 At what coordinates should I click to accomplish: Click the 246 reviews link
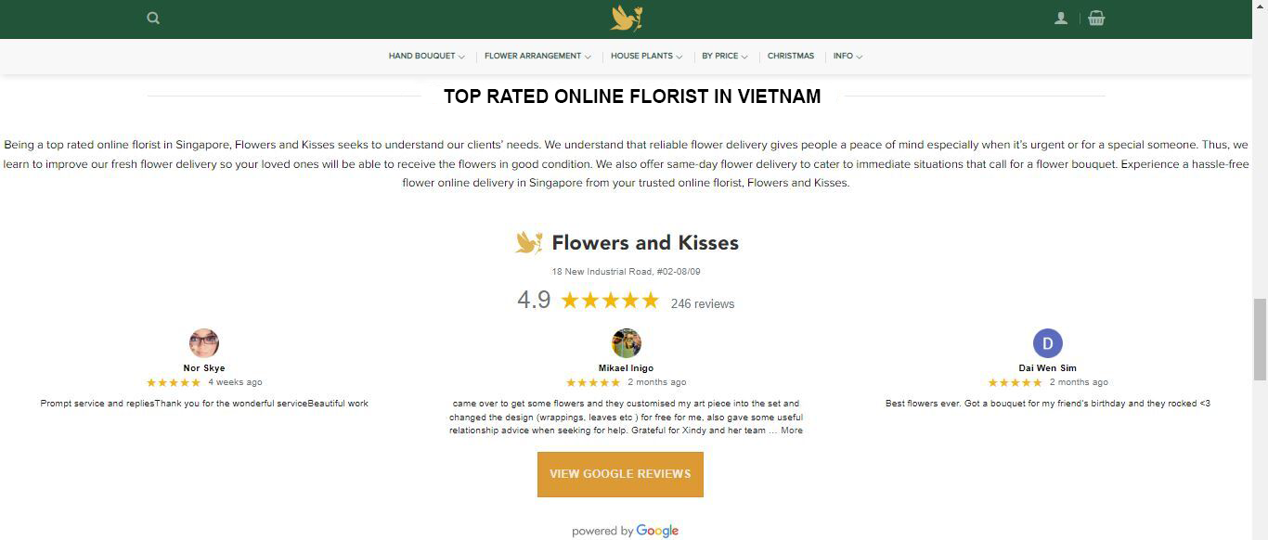point(703,303)
